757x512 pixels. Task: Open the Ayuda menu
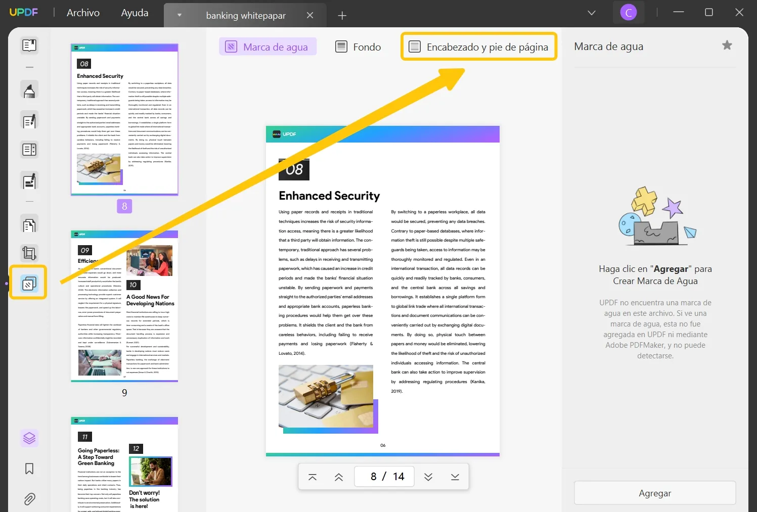pos(135,13)
